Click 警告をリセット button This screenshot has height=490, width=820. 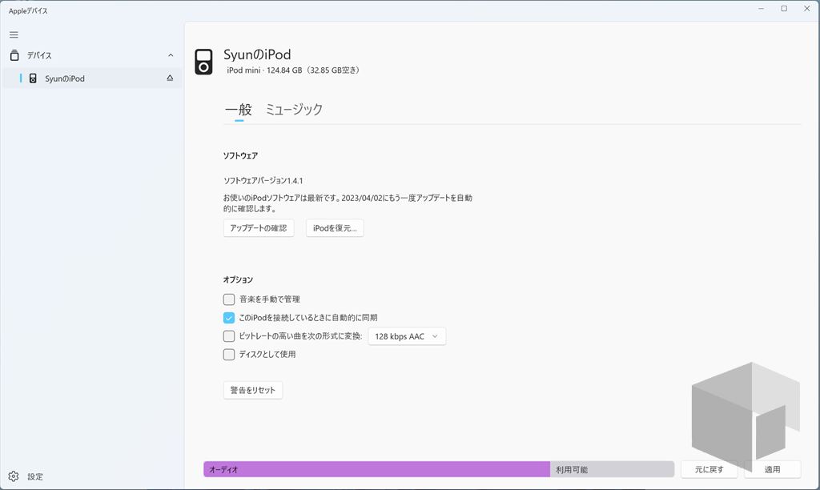(252, 390)
